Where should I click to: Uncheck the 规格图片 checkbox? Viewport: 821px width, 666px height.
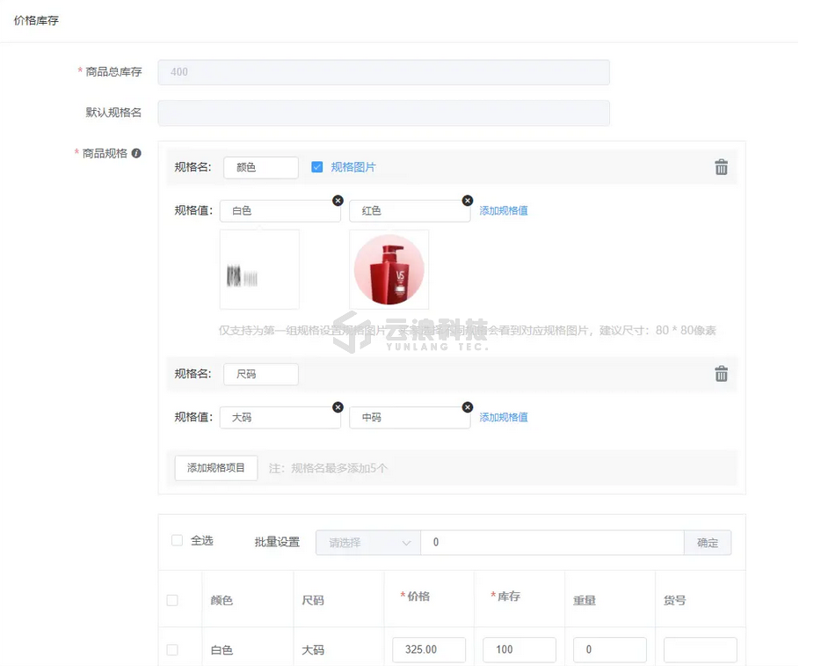317,167
